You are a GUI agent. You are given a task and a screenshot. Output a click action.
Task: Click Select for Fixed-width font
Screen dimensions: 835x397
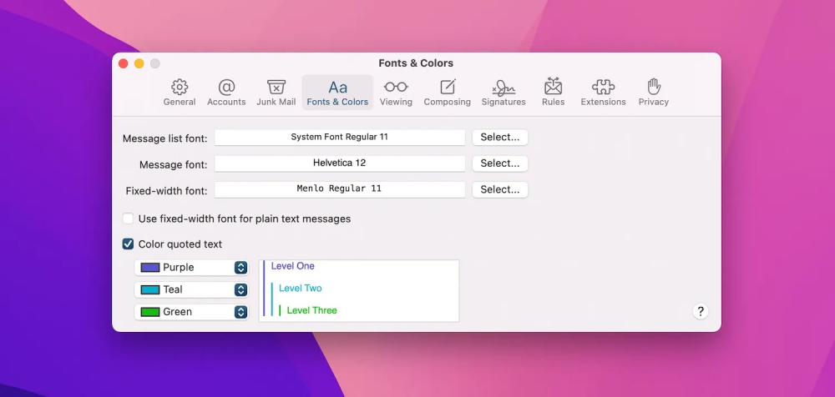click(500, 189)
